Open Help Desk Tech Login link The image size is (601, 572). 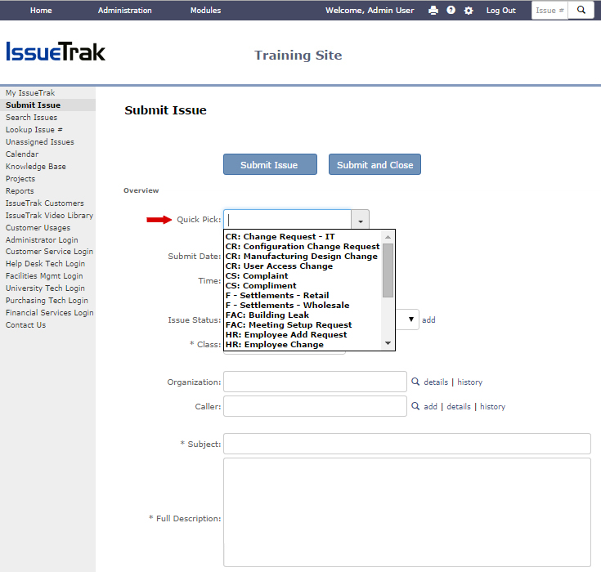(45, 264)
